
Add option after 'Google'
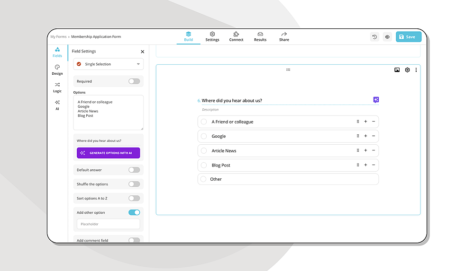click(x=365, y=136)
